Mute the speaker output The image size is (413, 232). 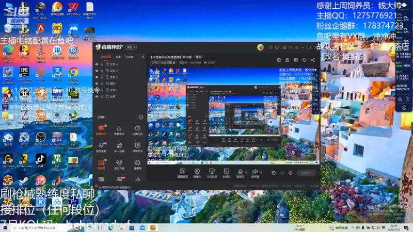[255, 173]
